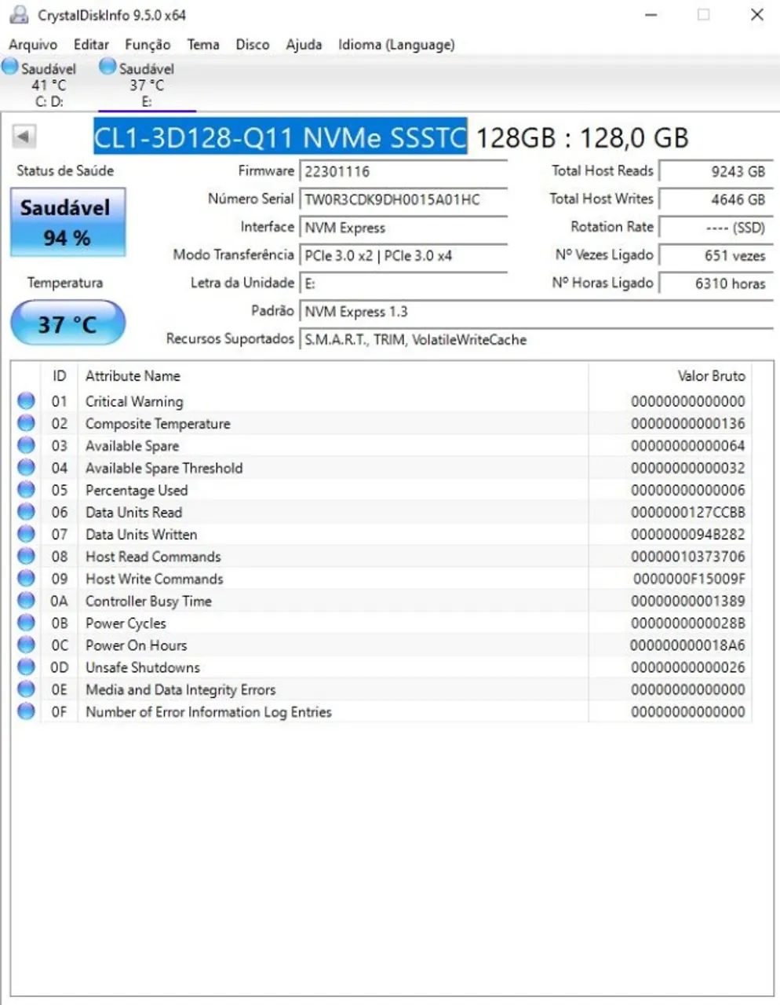The height and width of the screenshot is (1005, 780).
Task: Click the 37 °C temperature button
Action: pyautogui.click(x=67, y=323)
